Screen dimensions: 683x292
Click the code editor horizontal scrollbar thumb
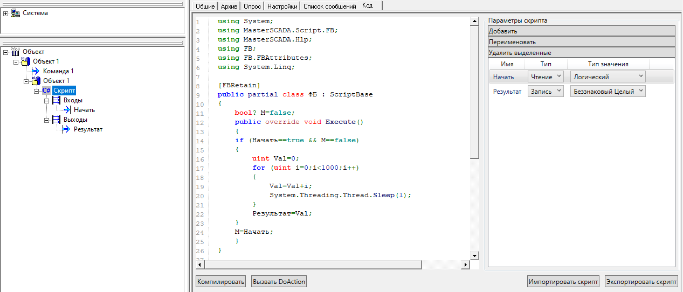(312, 265)
